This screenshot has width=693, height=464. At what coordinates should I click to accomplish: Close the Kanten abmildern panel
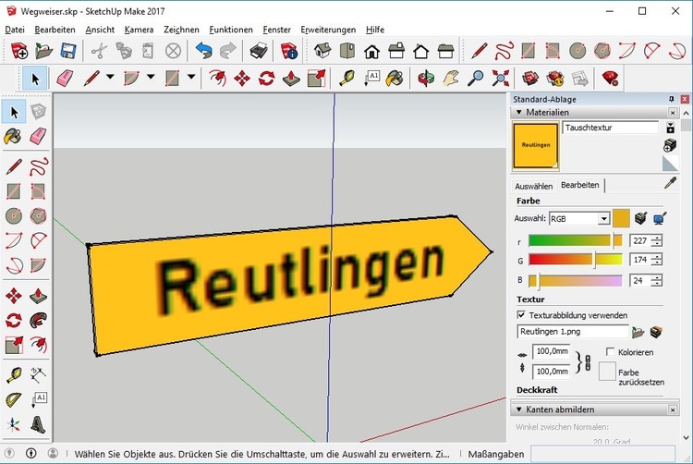[673, 410]
